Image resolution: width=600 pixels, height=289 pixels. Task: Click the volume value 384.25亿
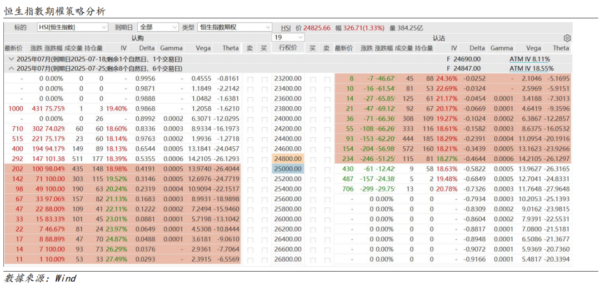[410, 28]
